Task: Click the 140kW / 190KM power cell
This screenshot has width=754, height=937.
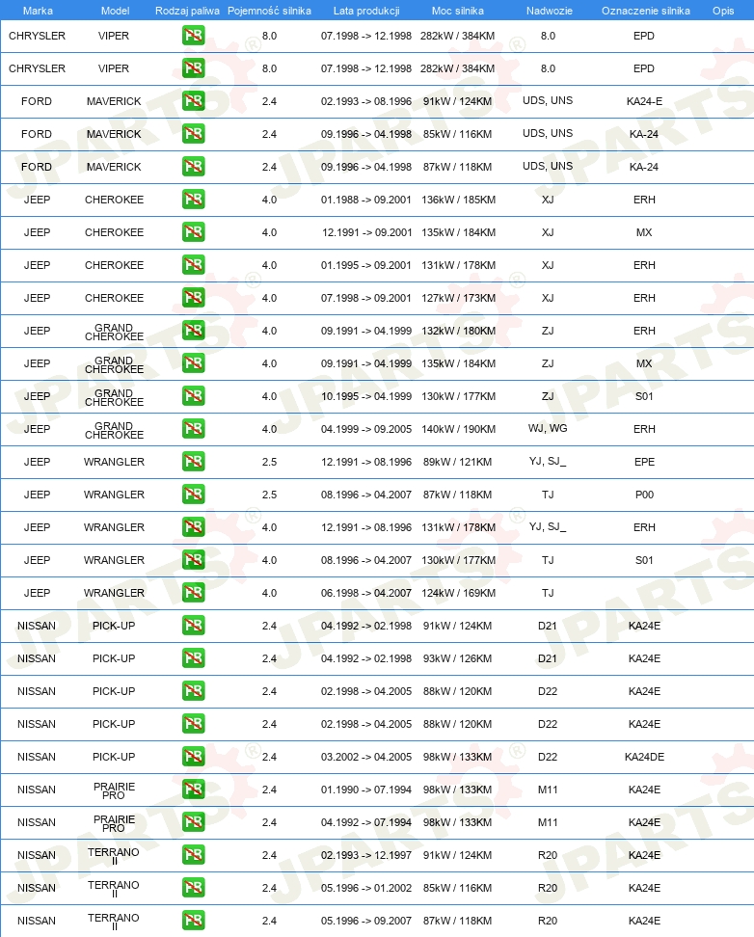Action: coord(458,428)
